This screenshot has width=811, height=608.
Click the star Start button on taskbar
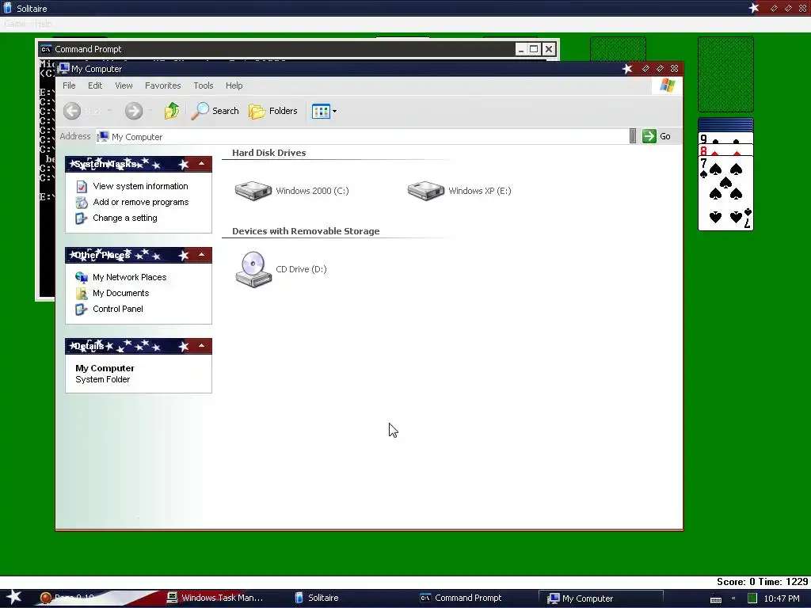(14, 597)
